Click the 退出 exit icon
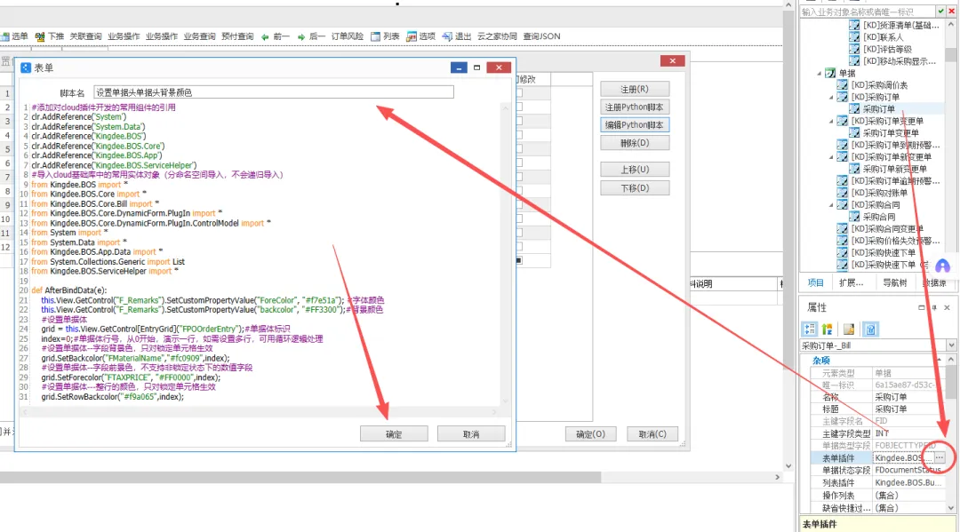Screen dimensions: 960x532 tap(447, 36)
